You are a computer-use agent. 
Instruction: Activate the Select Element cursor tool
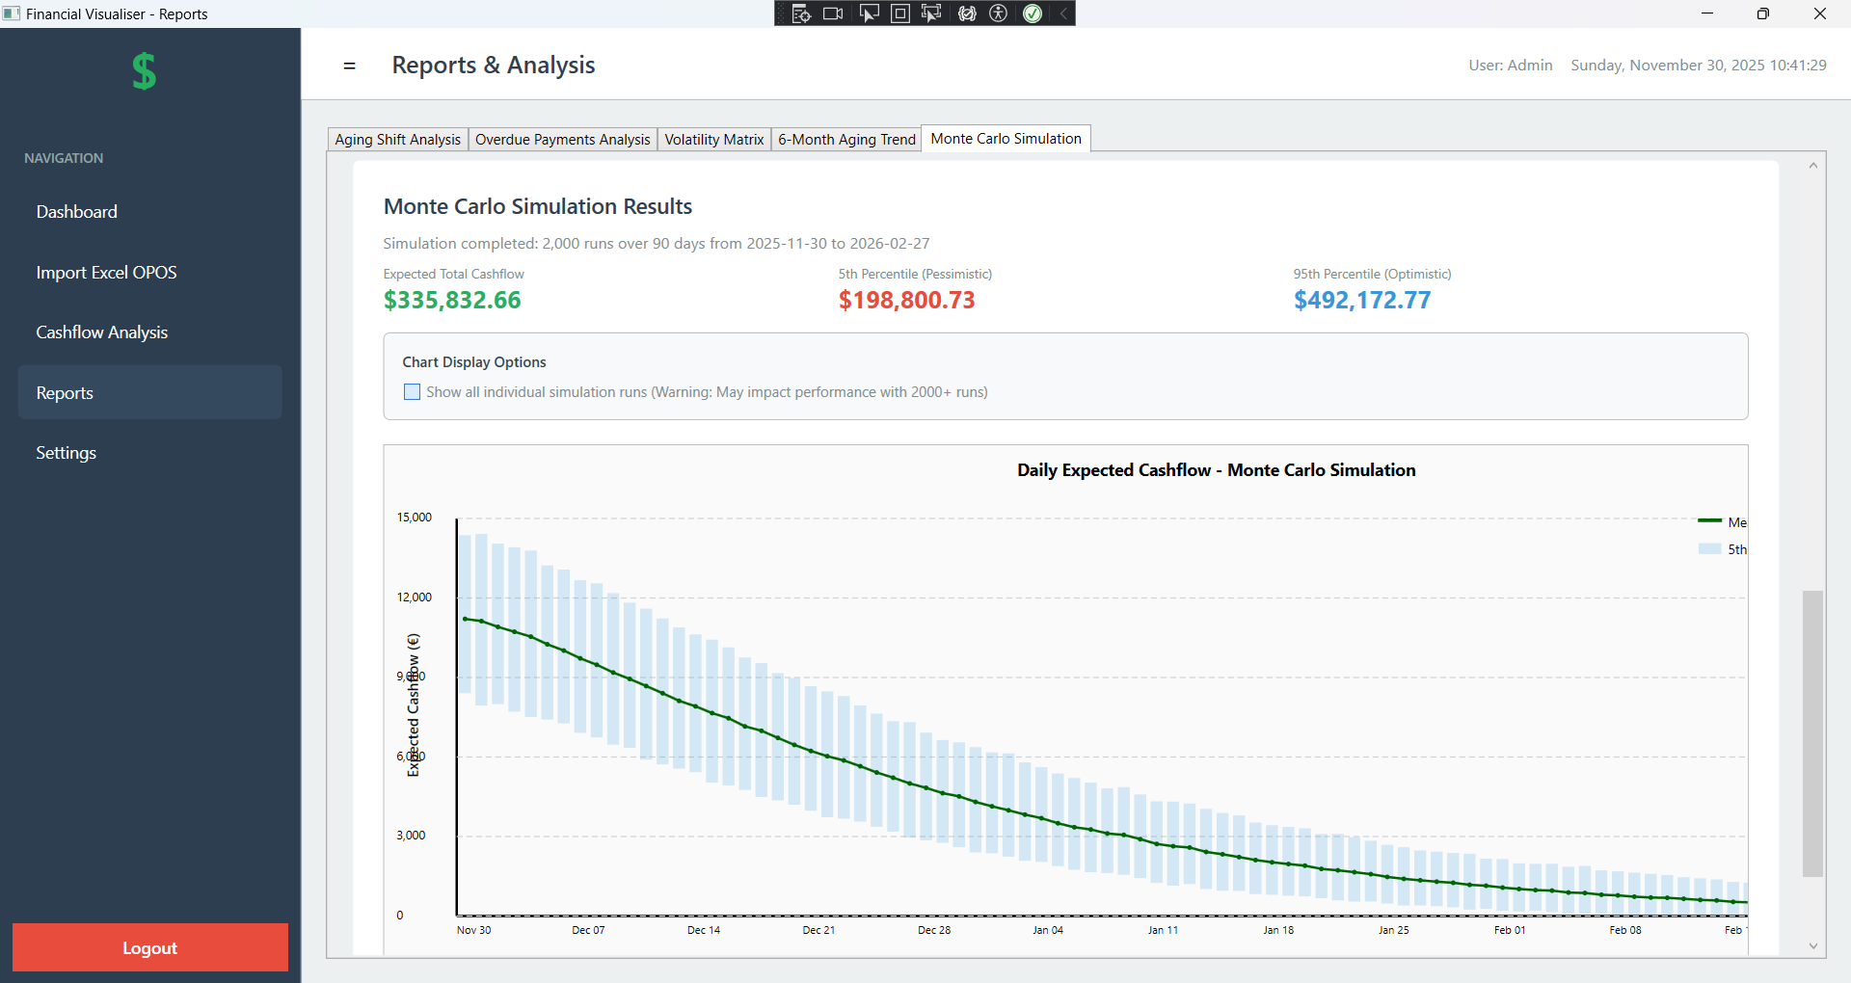(x=868, y=13)
